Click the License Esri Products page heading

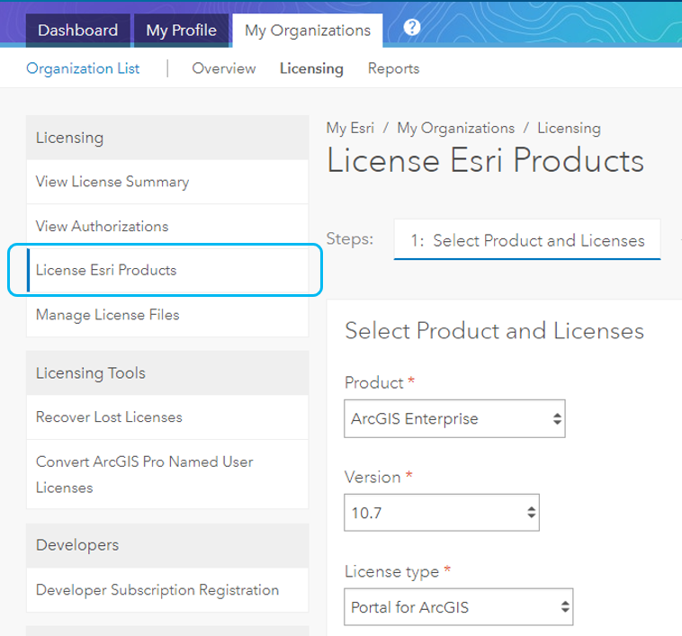[485, 160]
